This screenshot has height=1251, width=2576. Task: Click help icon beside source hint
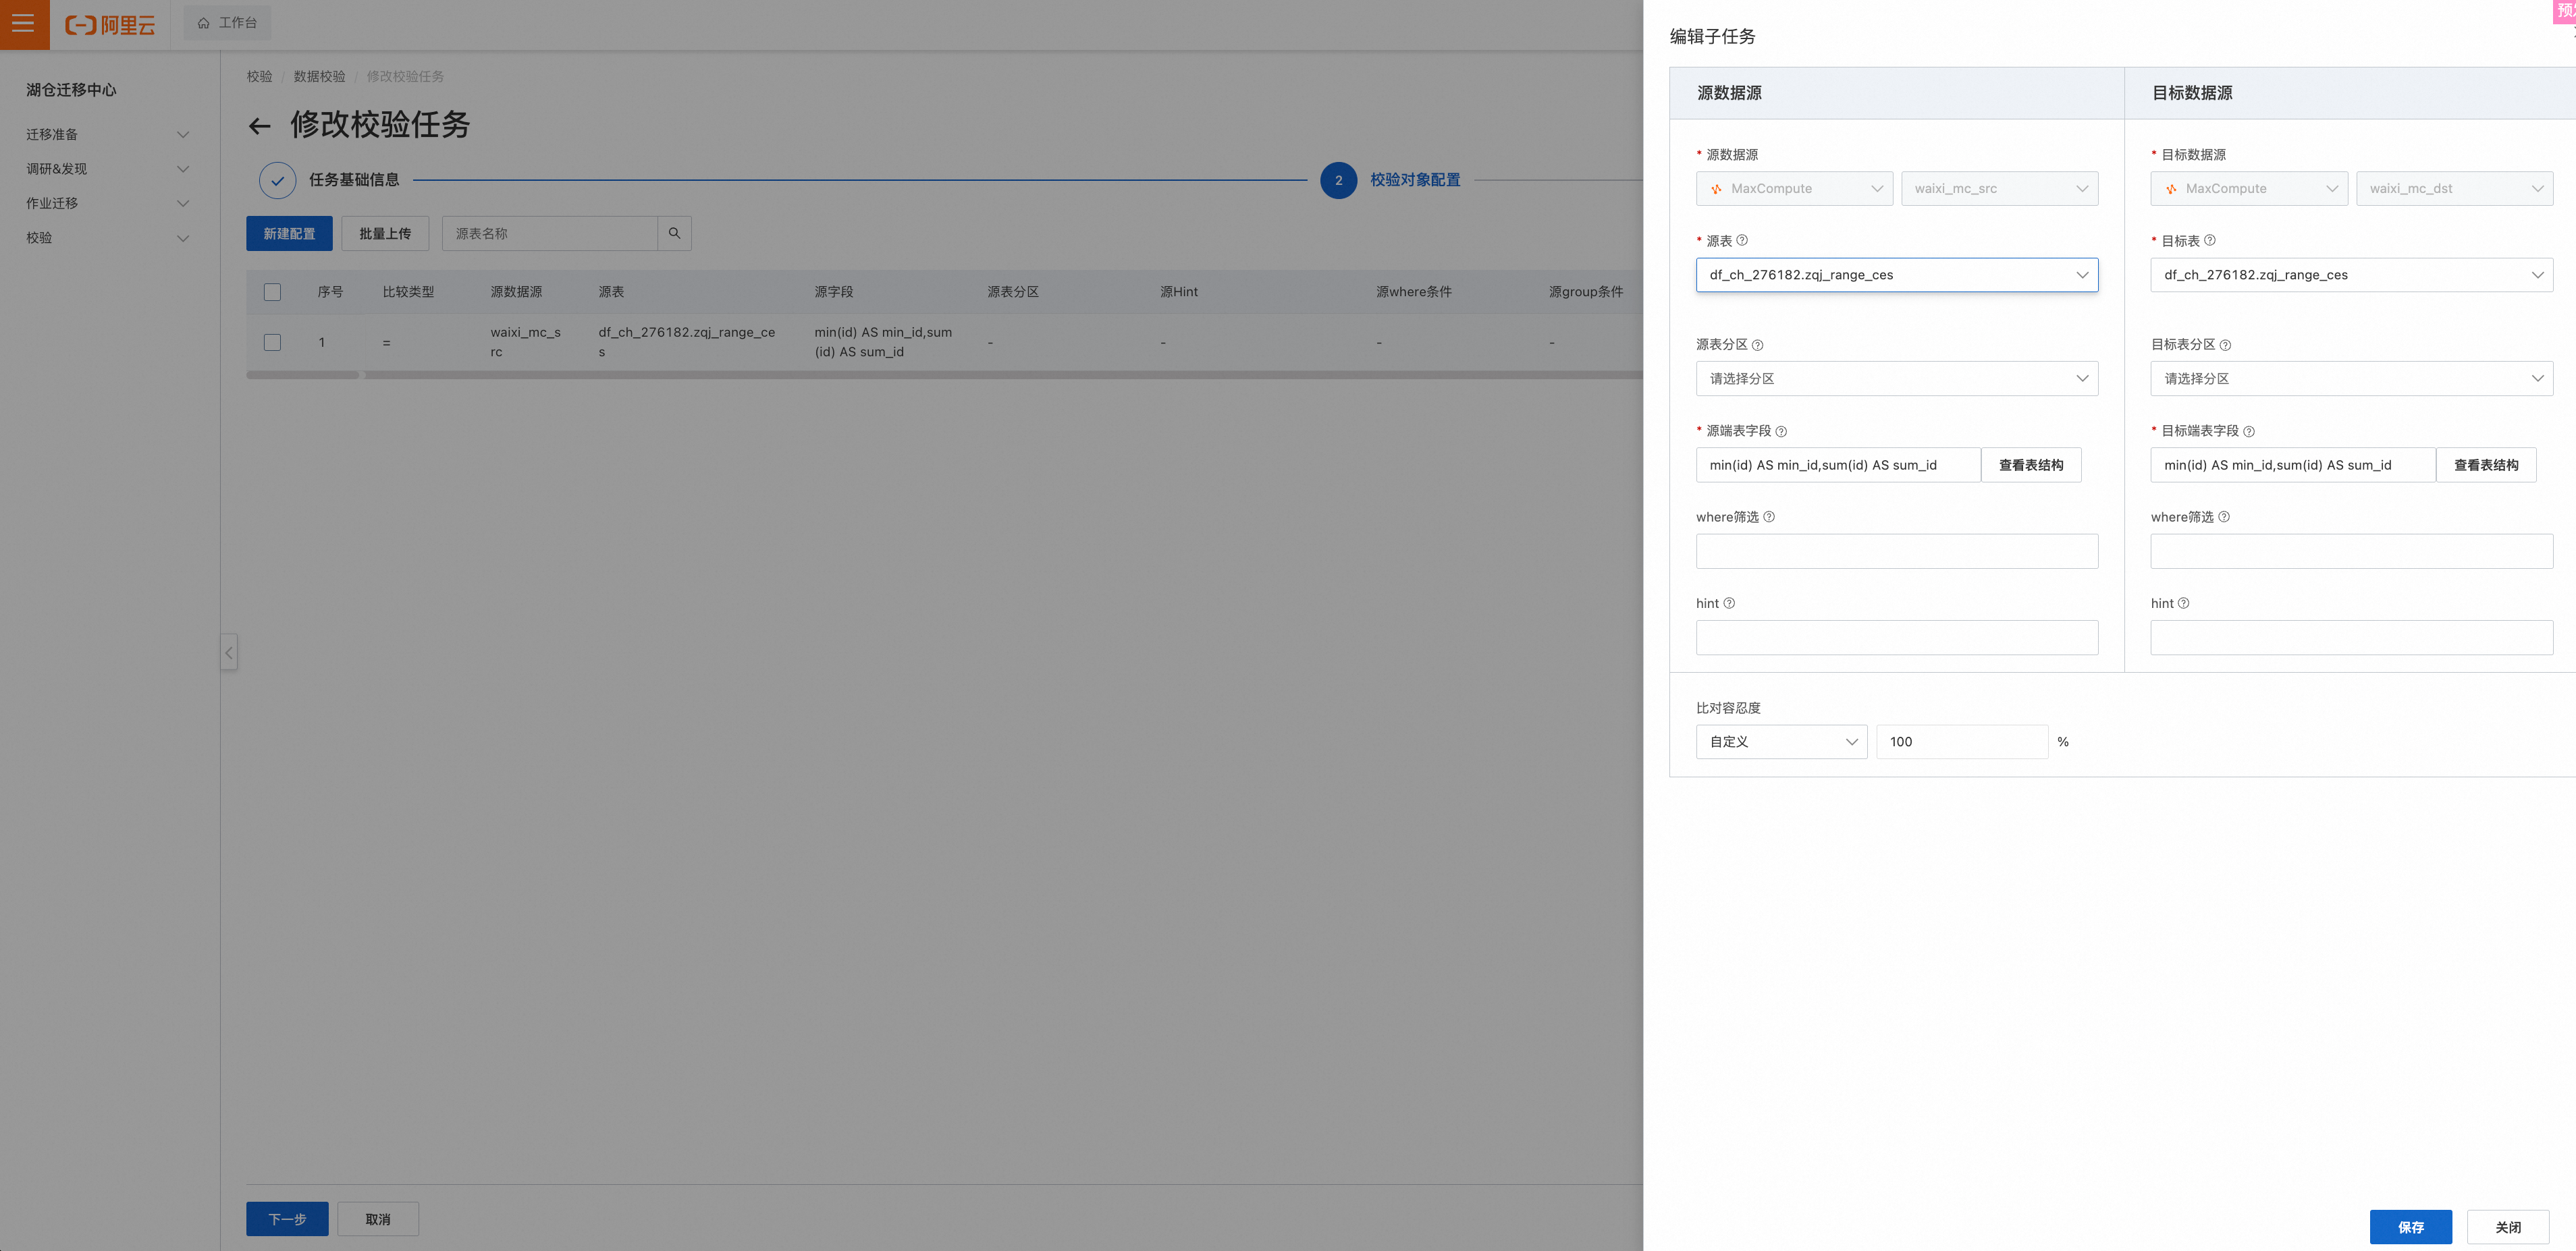click(1729, 603)
